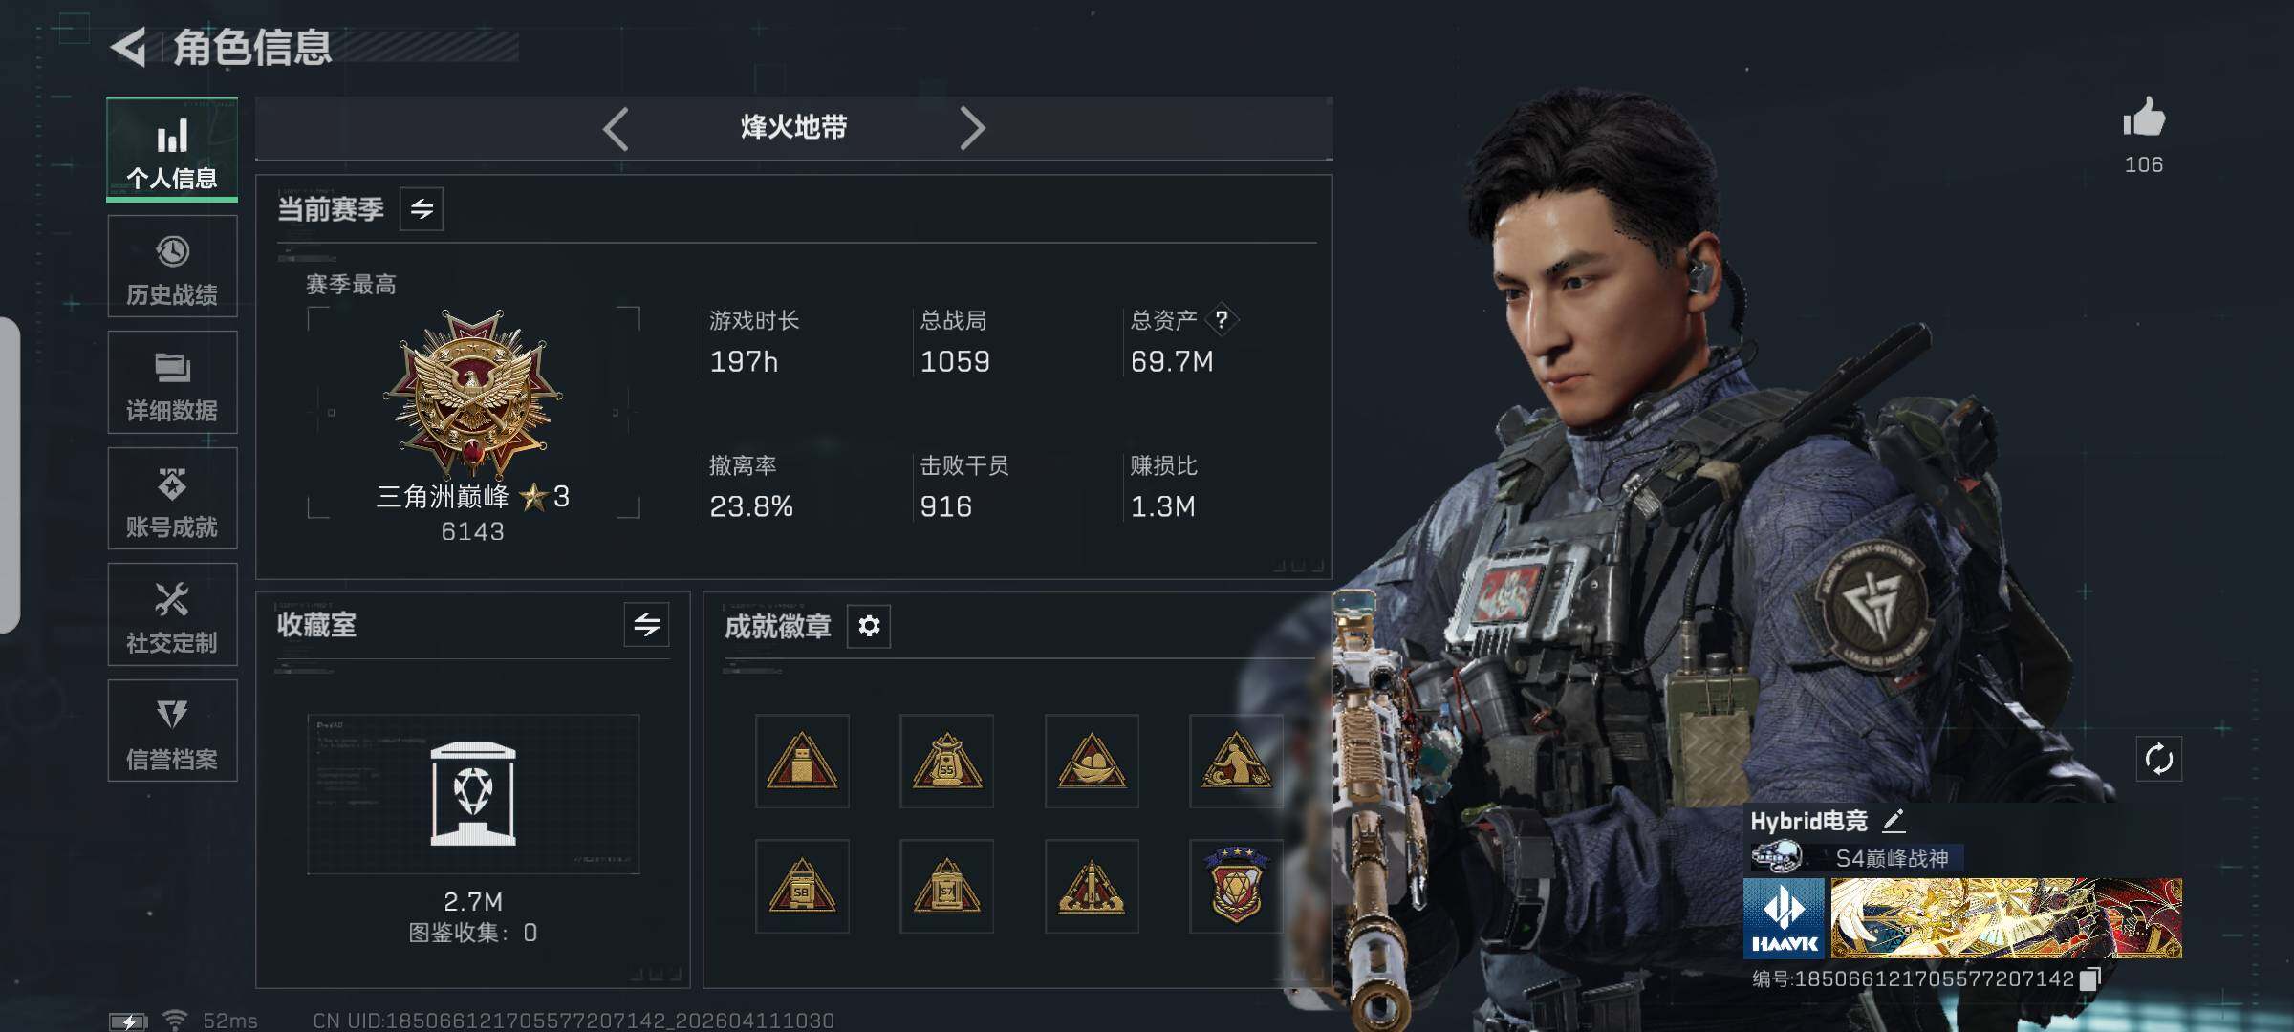This screenshot has height=1032, width=2294.
Task: Open the 历史战绩 tab
Action: tap(172, 267)
